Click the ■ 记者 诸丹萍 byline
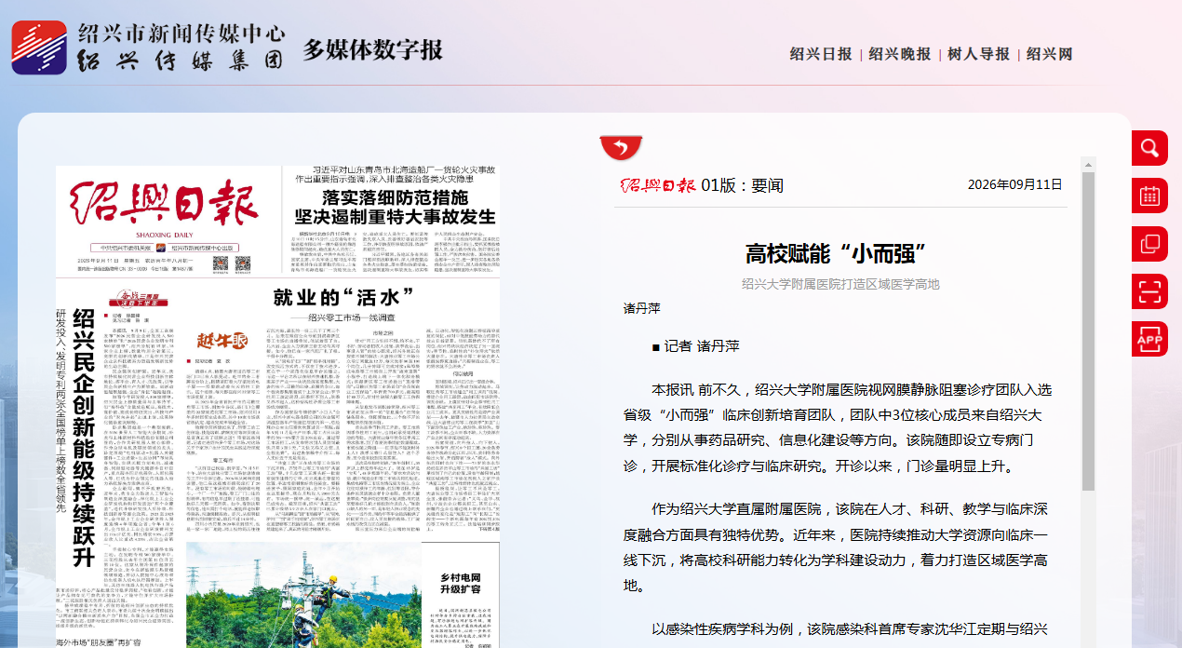The width and height of the screenshot is (1182, 648). point(695,345)
